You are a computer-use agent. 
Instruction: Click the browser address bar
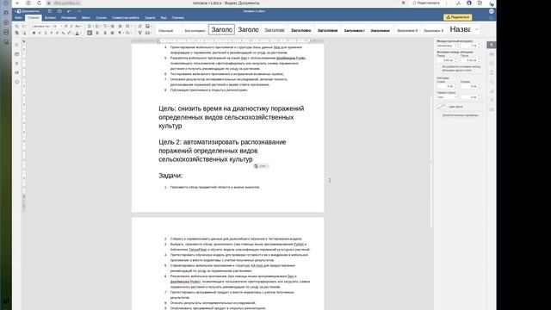coord(67,3)
